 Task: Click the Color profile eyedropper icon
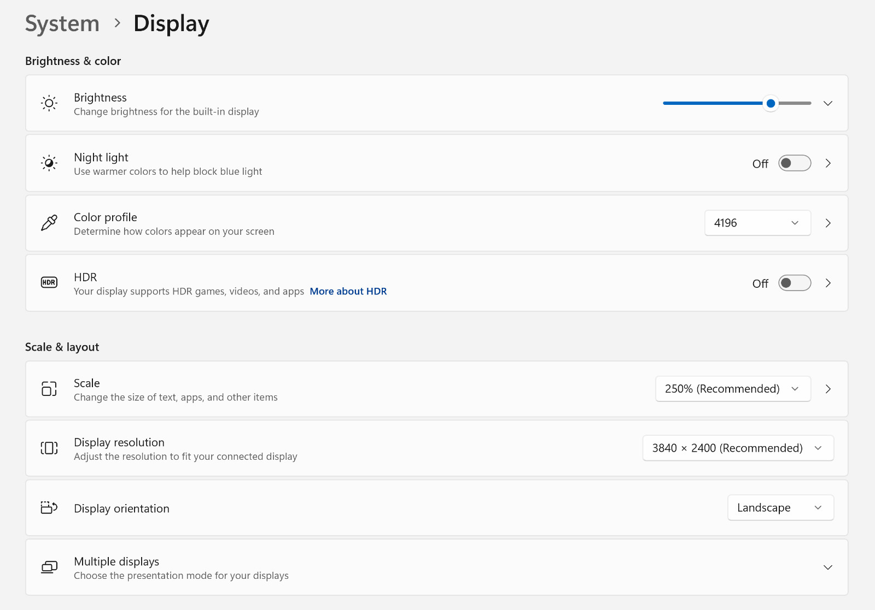(x=49, y=223)
